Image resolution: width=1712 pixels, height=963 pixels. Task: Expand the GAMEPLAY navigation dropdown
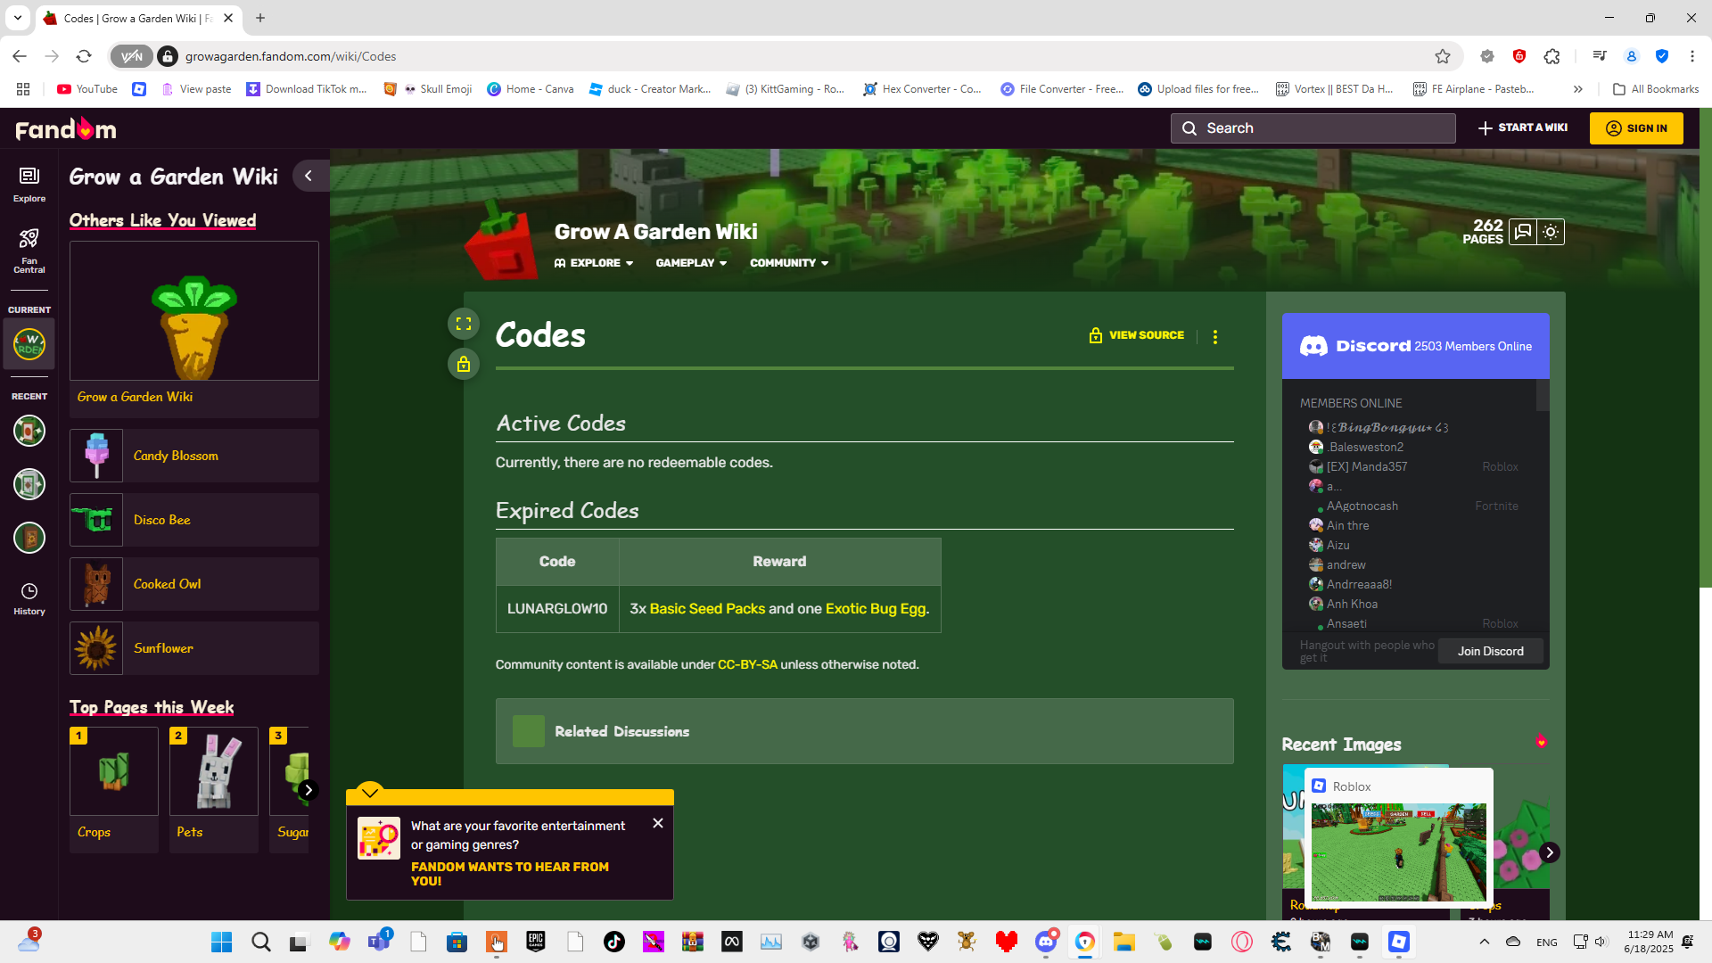pyautogui.click(x=691, y=263)
